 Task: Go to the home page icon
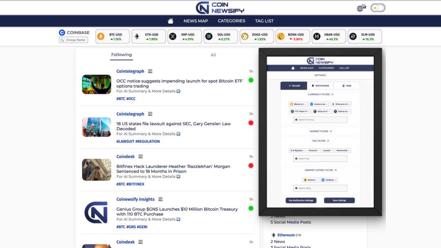[x=171, y=21]
